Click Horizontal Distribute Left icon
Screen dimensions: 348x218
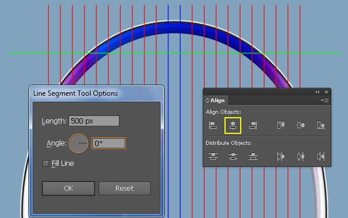[x=281, y=157]
